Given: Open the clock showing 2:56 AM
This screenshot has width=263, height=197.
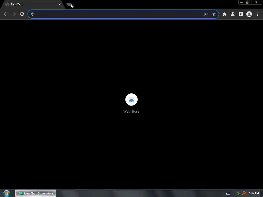Looking at the screenshot, I should 253,193.
